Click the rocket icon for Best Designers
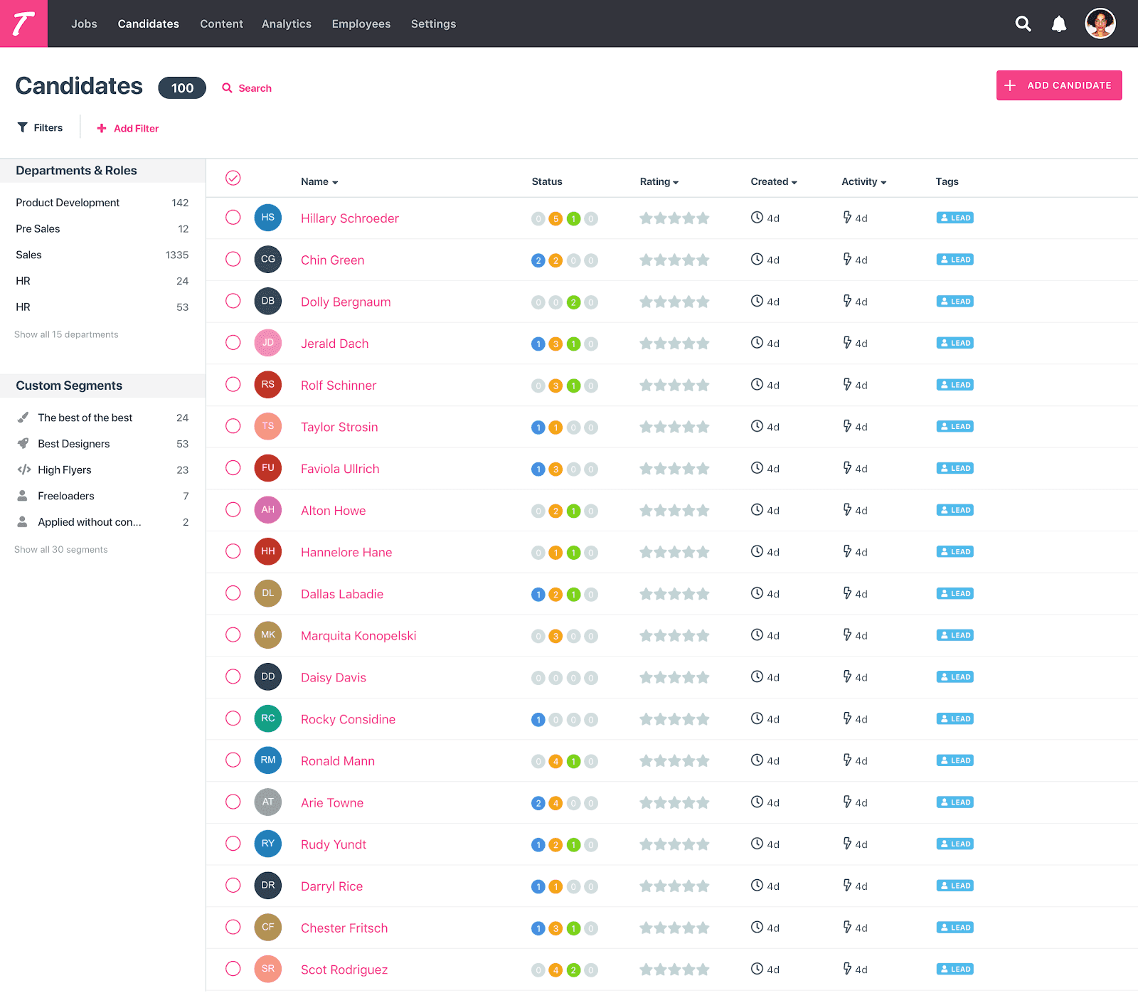 pos(23,444)
